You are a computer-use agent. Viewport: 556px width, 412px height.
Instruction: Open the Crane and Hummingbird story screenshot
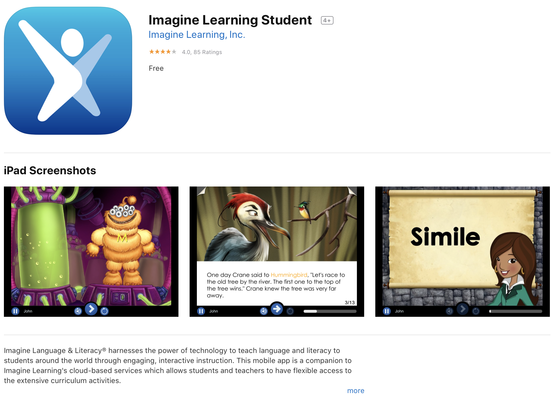click(x=277, y=252)
